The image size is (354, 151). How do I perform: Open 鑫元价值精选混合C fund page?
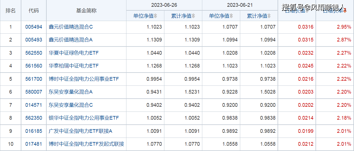(71, 27)
